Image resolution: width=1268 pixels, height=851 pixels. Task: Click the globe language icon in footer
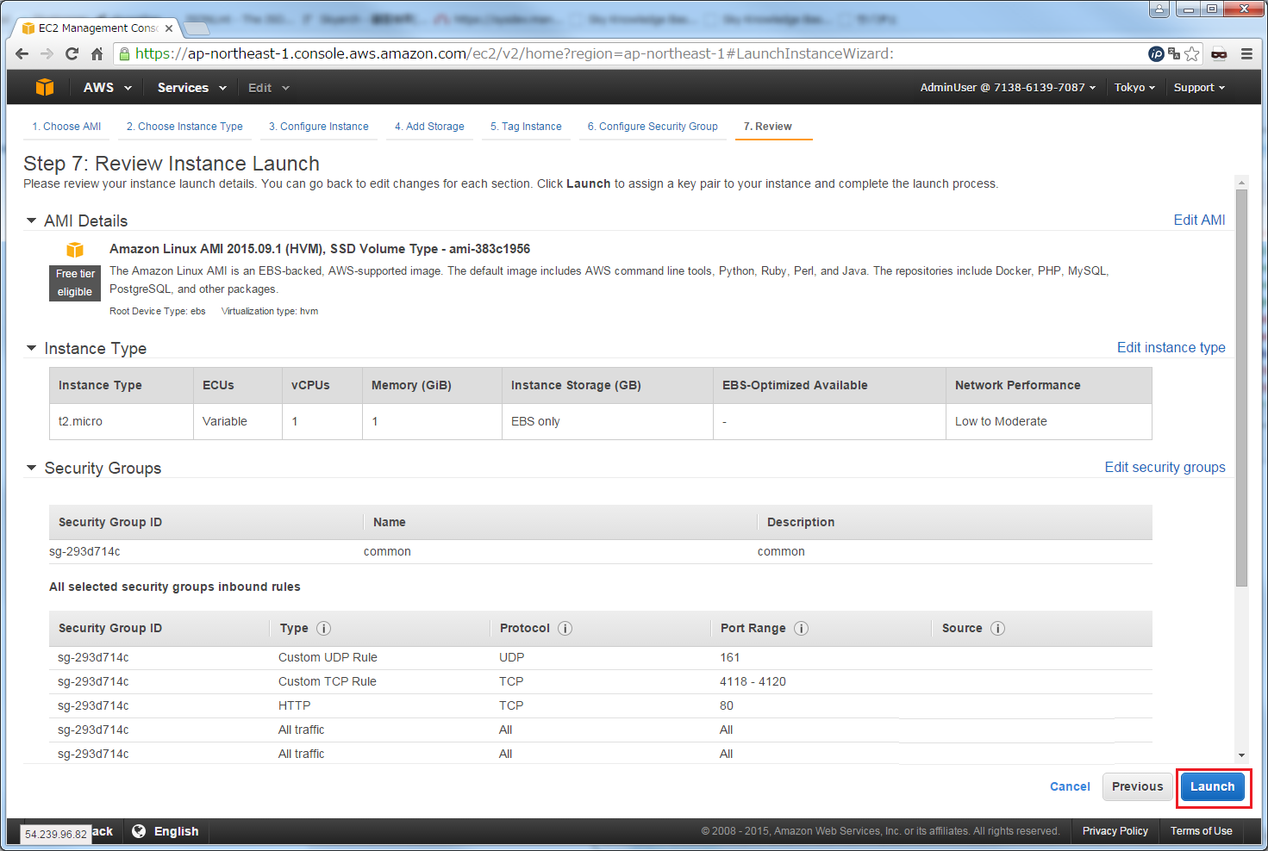pyautogui.click(x=139, y=831)
